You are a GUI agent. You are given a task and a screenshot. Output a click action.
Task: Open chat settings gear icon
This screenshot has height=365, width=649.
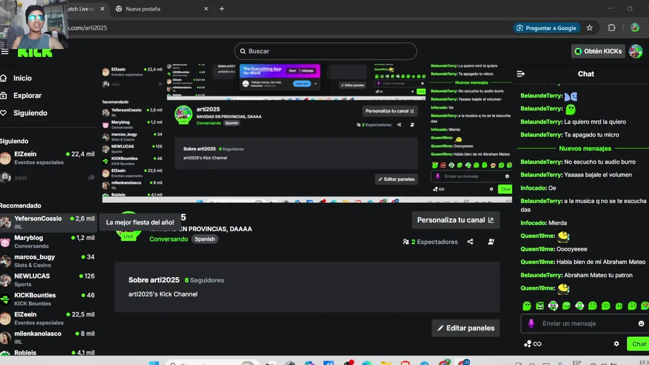pos(617,344)
